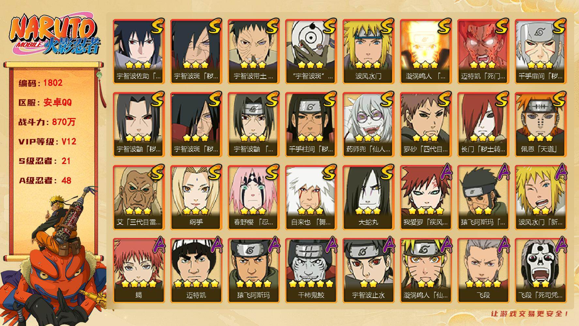Click the 飞段 character portrait card
The height and width of the screenshot is (326, 579).
pyautogui.click(x=483, y=271)
